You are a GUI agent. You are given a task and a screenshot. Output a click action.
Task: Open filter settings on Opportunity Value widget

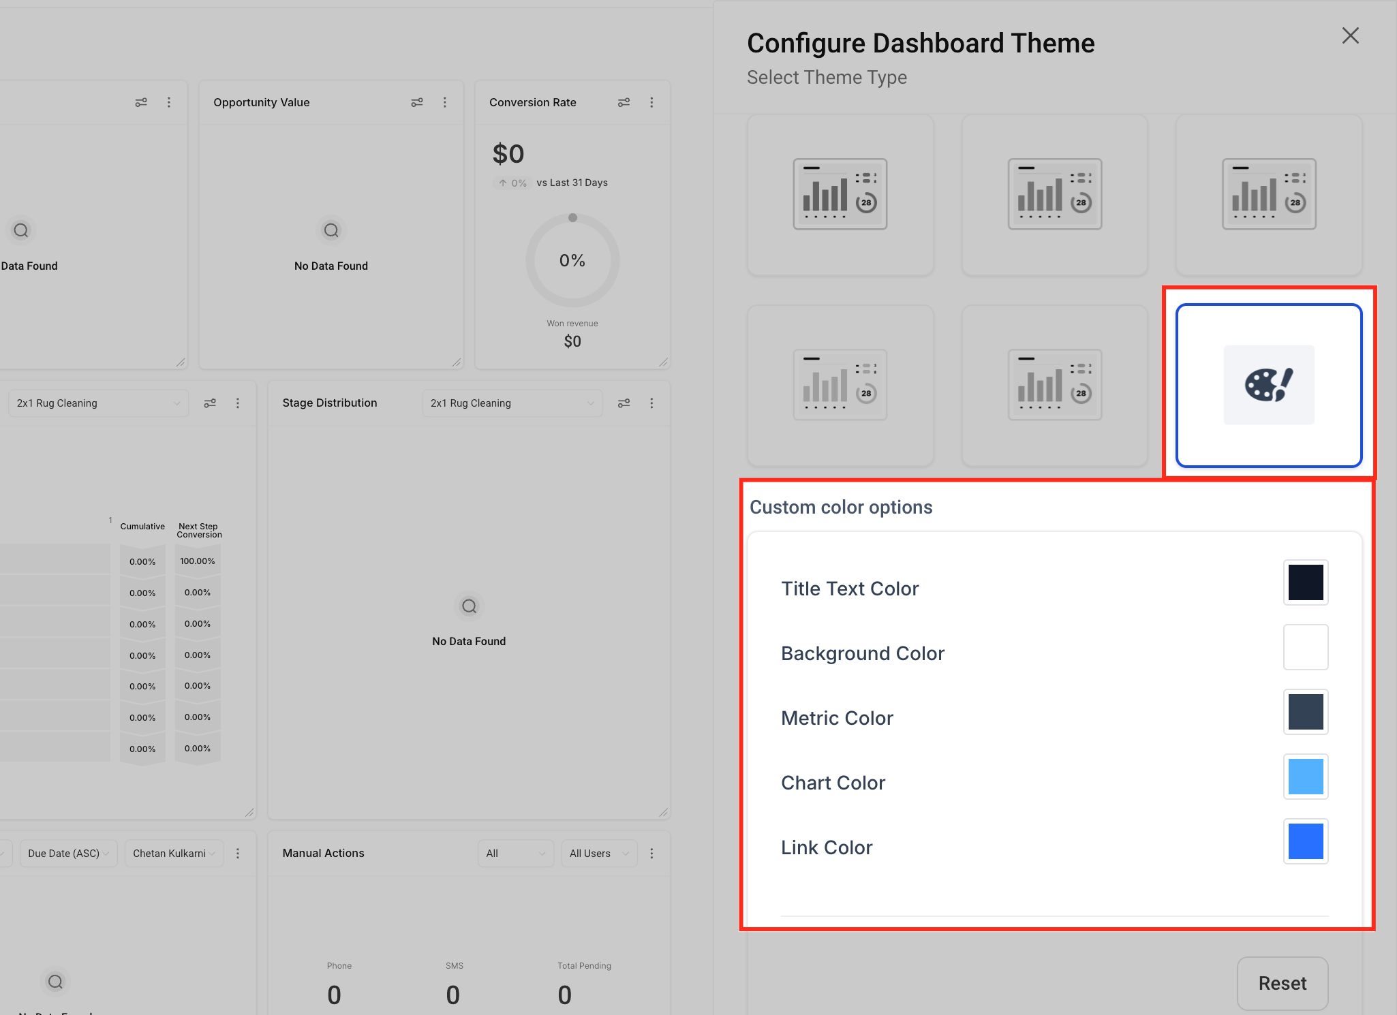click(417, 102)
